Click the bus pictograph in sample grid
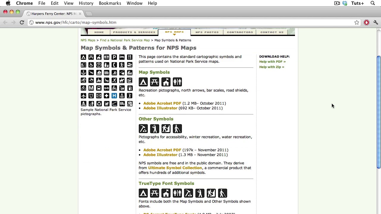381x214 pixels. pos(99,88)
